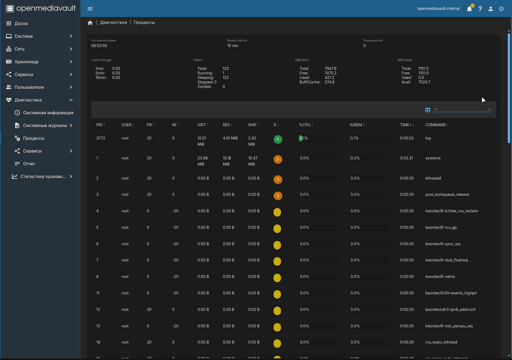The height and width of the screenshot is (360, 512).
Task: Open Системная информация page
Action: pos(44,113)
